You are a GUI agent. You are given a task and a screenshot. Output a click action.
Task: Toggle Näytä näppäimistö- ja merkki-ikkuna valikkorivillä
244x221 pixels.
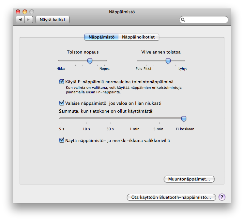point(62,140)
